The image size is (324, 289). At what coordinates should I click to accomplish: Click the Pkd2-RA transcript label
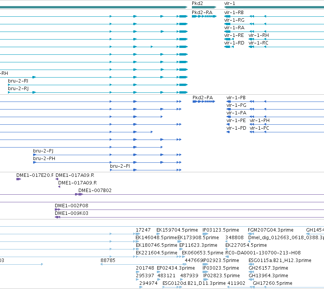pyautogui.click(x=202, y=13)
